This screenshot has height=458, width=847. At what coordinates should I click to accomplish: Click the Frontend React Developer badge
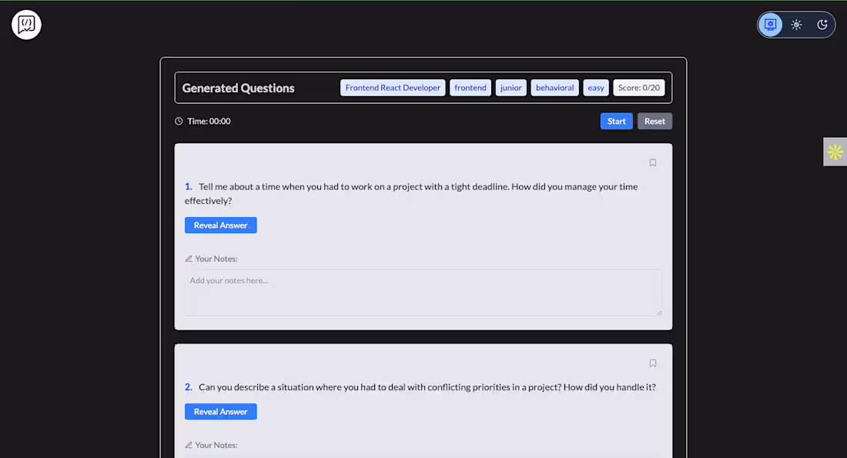[393, 87]
